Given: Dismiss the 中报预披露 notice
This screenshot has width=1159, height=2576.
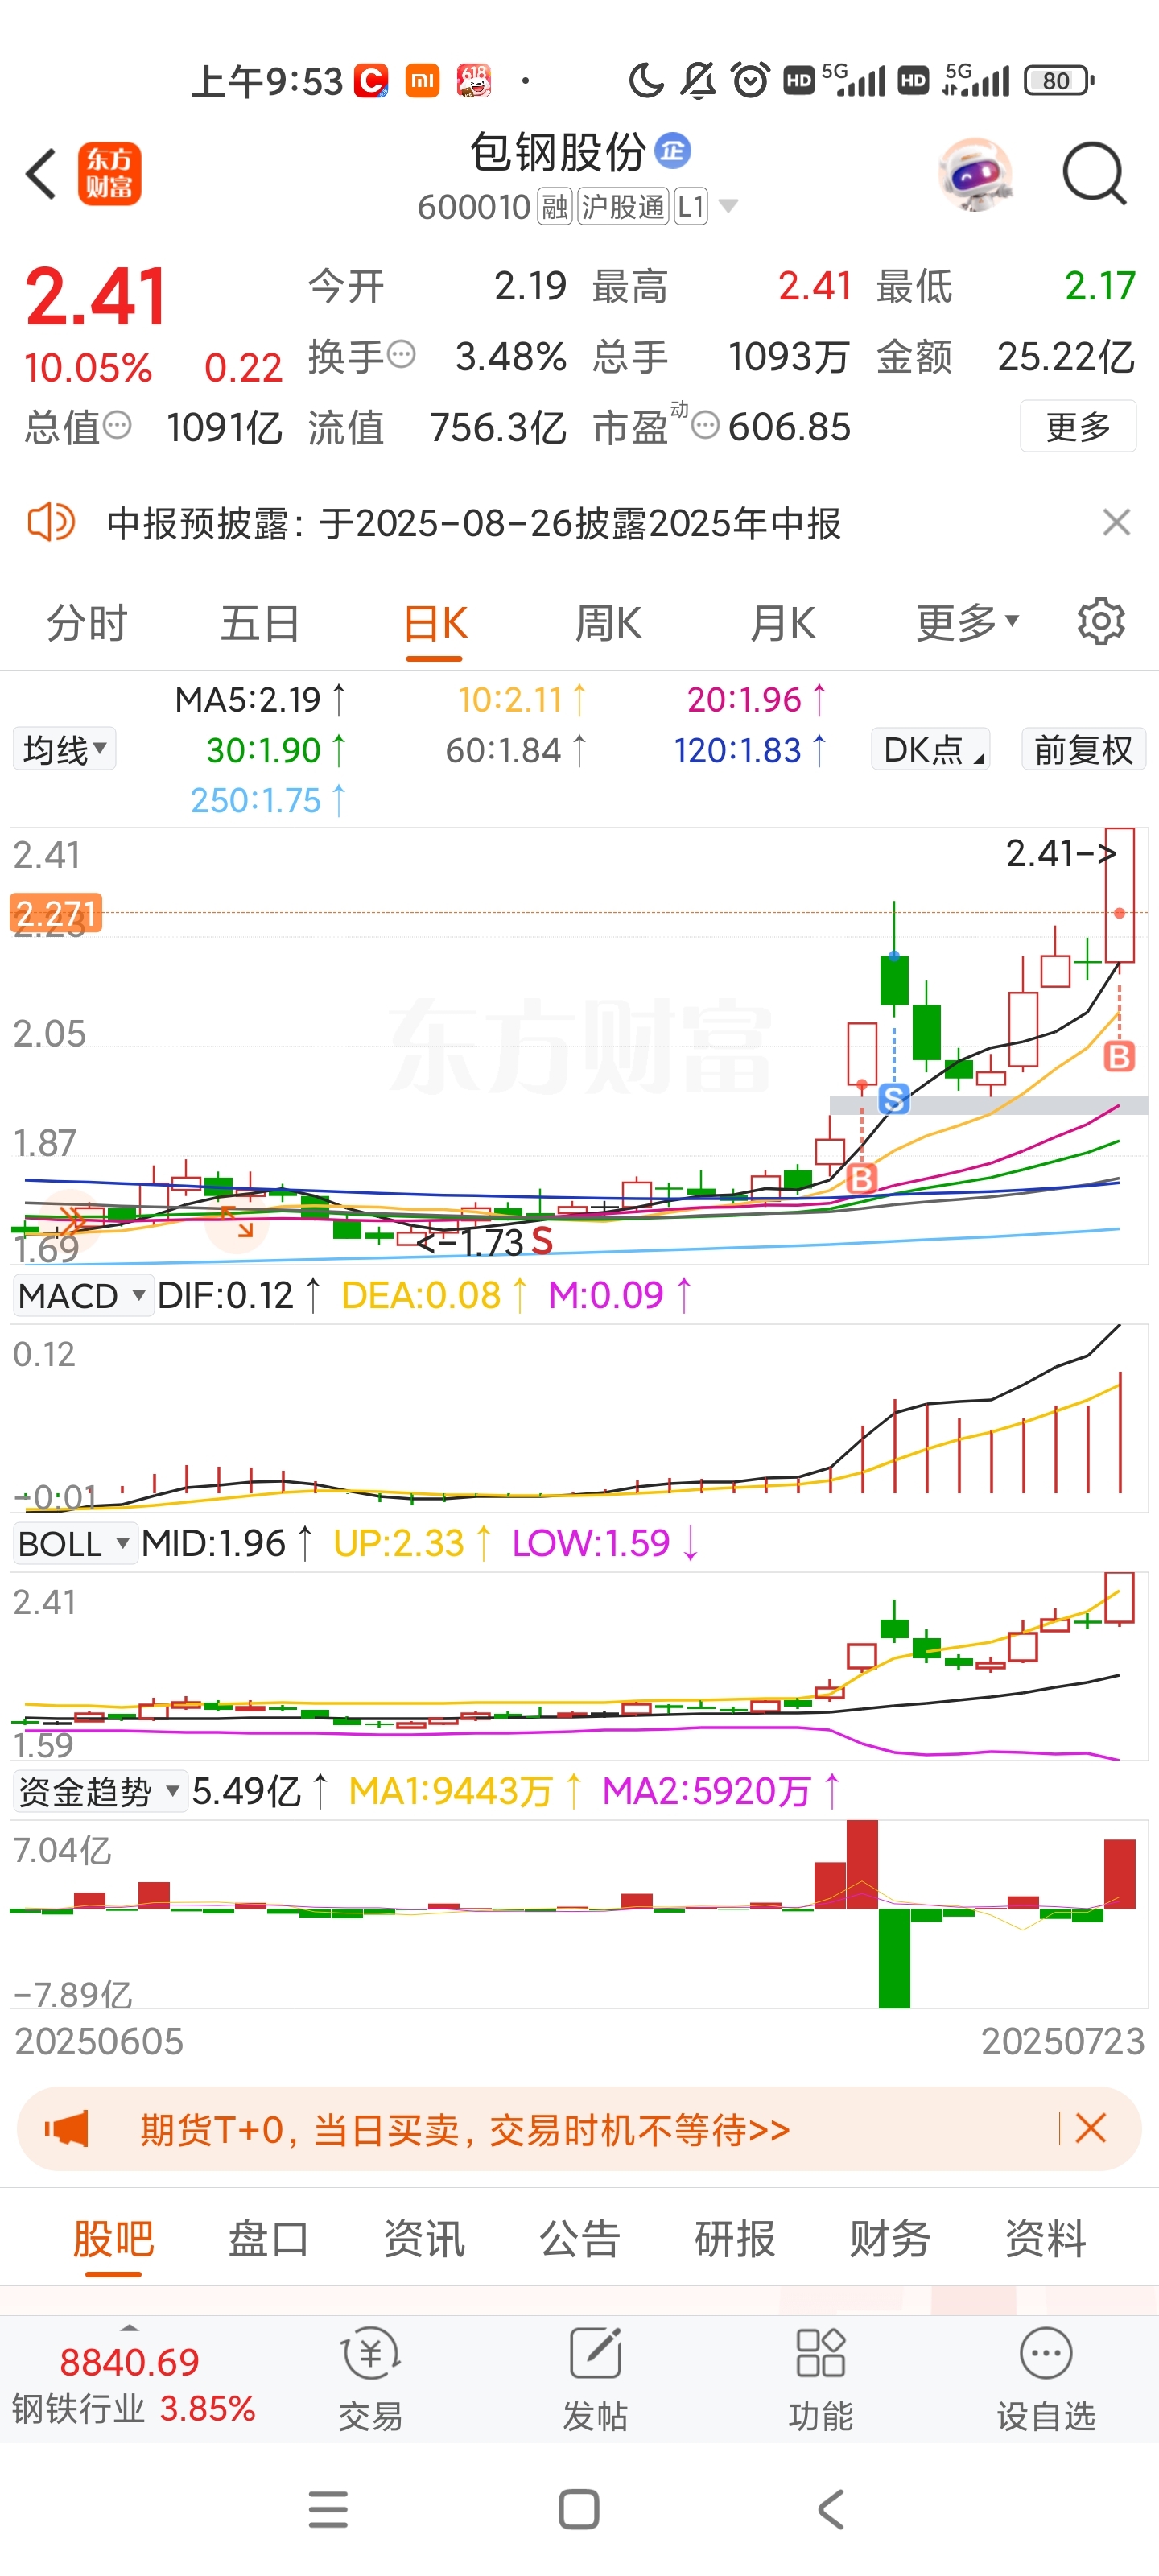Looking at the screenshot, I should click(1116, 522).
